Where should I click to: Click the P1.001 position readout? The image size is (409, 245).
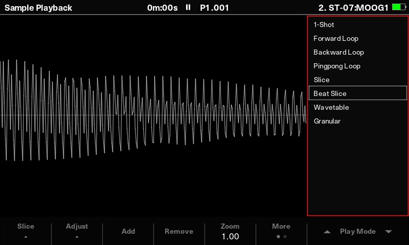point(214,8)
